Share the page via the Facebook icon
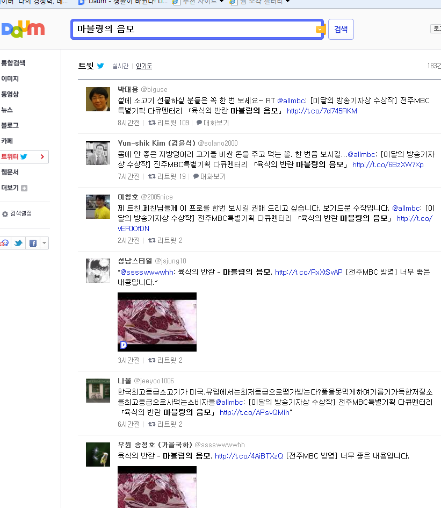 click(33, 243)
